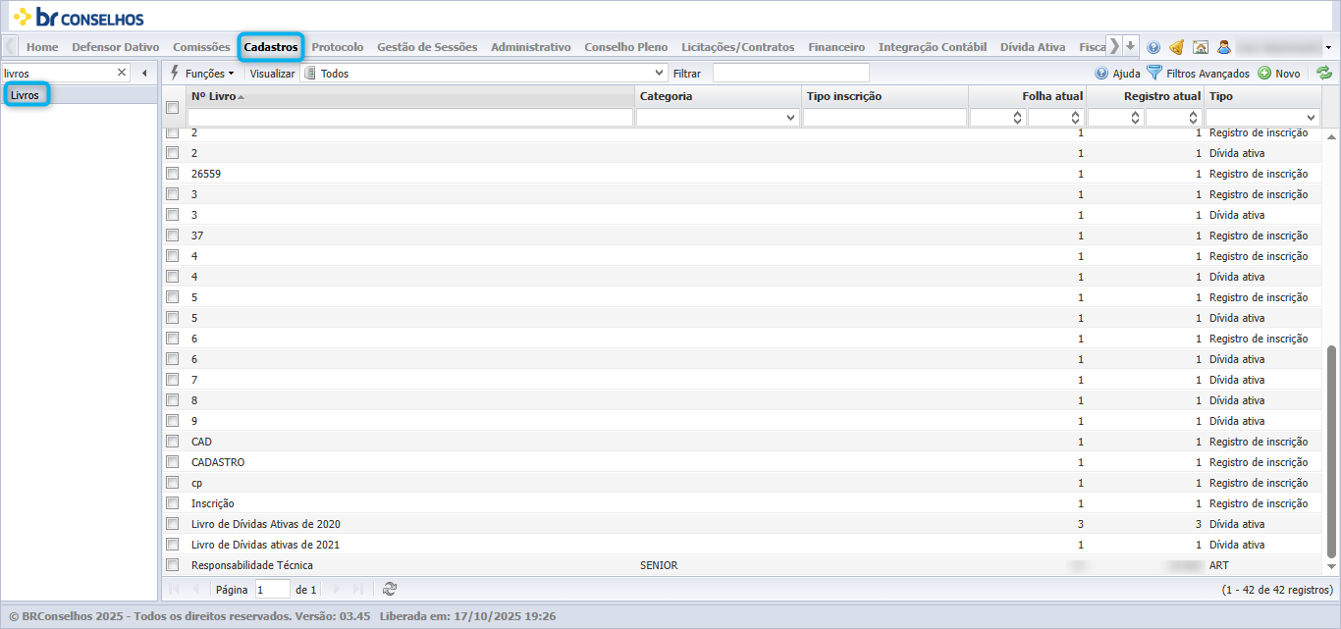Go to the Dívida Ativa menu
Image resolution: width=1341 pixels, height=629 pixels.
click(1033, 47)
